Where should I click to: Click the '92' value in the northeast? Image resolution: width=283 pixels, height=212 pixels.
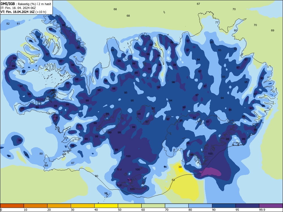tap(235, 49)
